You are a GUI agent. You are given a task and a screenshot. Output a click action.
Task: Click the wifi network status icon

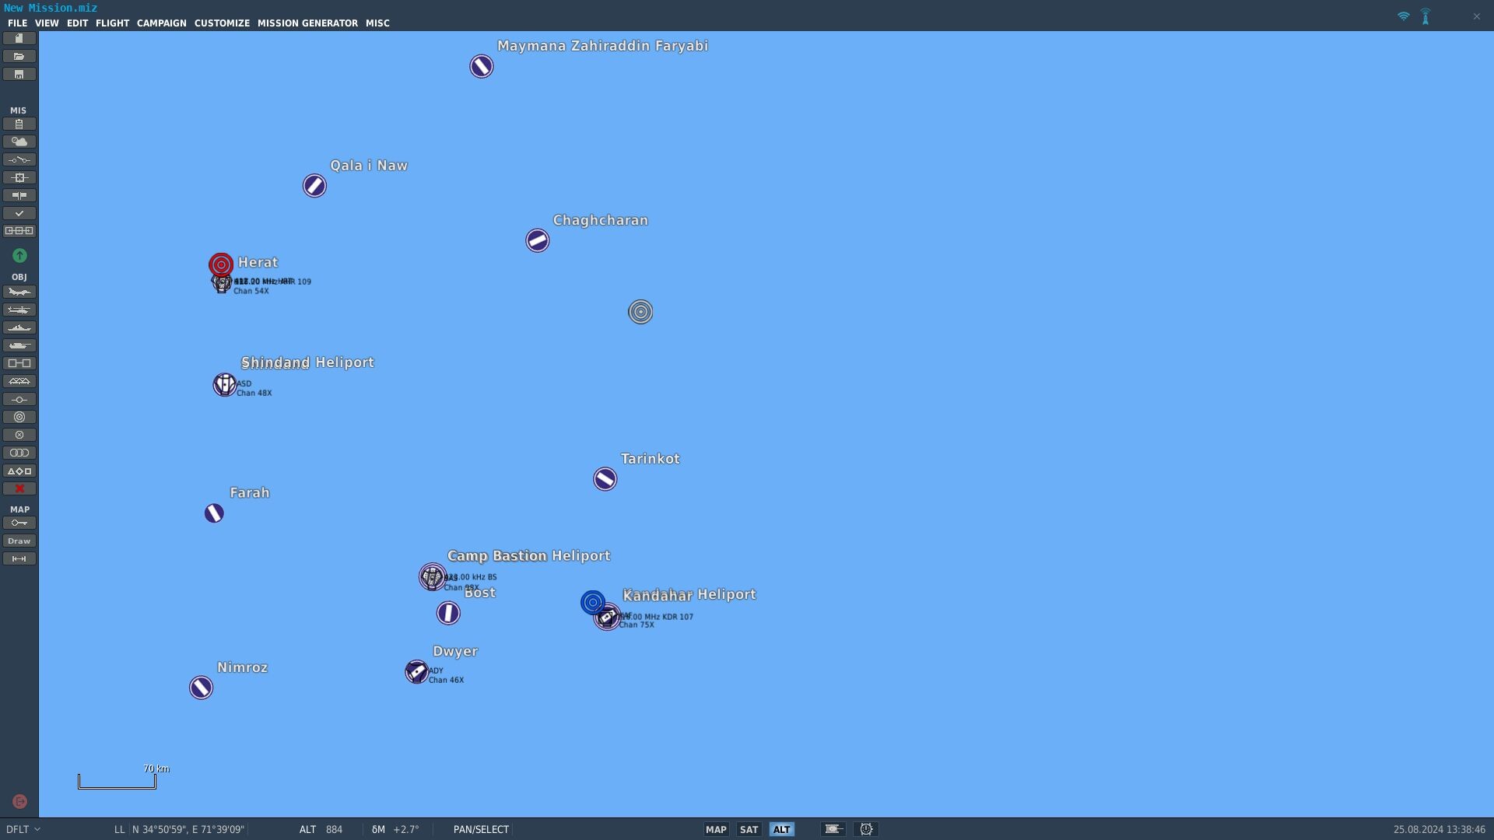tap(1404, 16)
